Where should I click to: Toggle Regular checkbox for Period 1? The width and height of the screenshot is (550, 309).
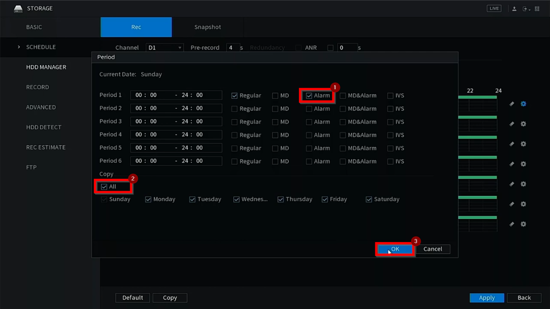(x=235, y=96)
